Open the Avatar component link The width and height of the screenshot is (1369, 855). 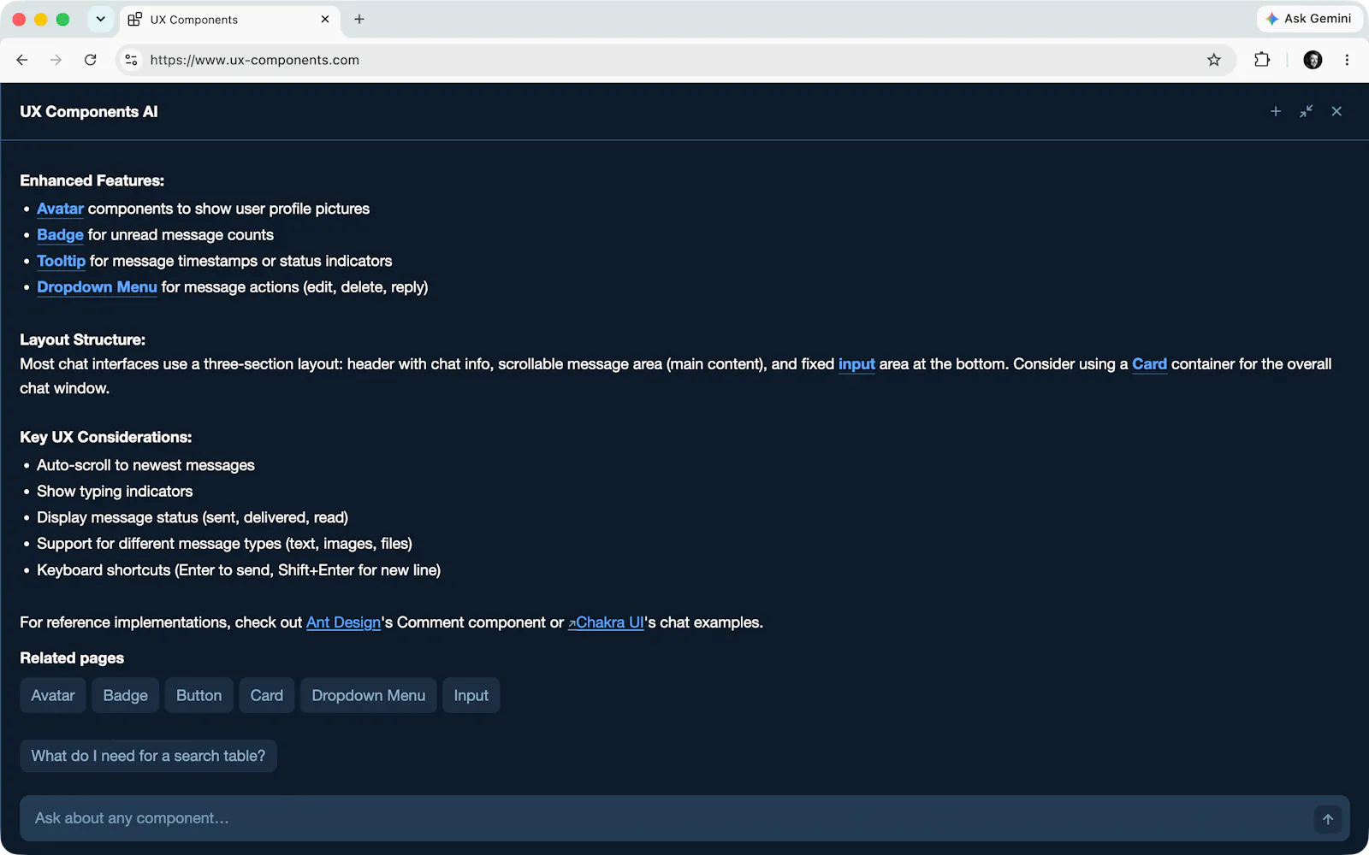[60, 209]
